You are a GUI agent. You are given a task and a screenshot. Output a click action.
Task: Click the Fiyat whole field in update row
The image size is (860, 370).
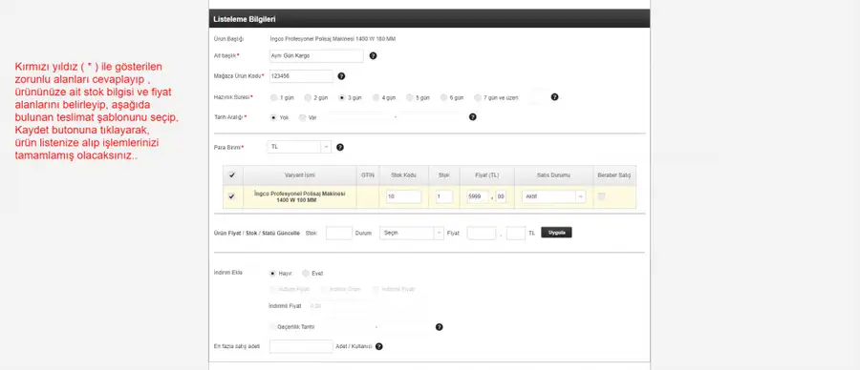click(x=482, y=234)
